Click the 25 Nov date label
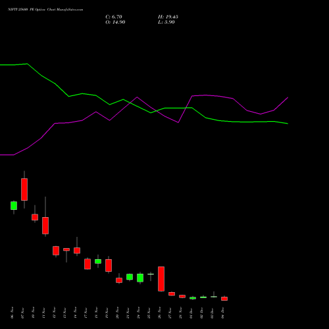 pyautogui.click(x=149, y=313)
